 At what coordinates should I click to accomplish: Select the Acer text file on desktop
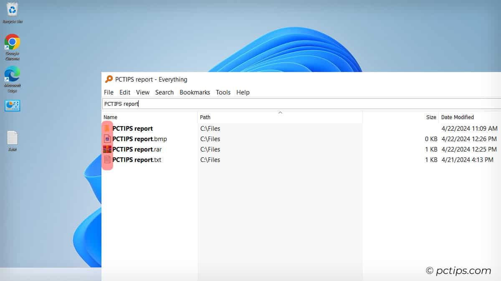[x=12, y=137]
